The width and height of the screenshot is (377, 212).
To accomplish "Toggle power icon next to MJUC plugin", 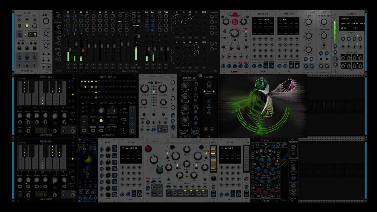I will 280,20.
